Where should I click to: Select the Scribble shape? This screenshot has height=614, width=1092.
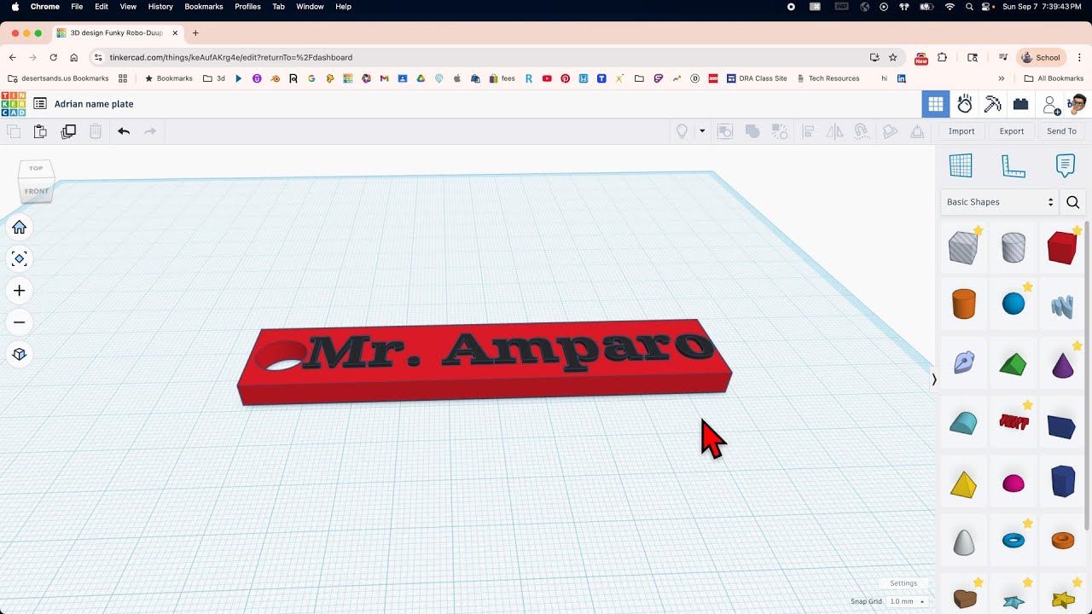[1062, 305]
